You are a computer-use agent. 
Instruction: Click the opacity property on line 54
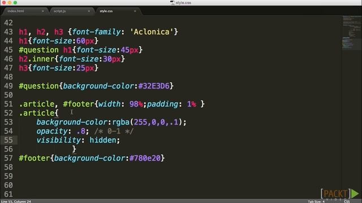point(52,131)
